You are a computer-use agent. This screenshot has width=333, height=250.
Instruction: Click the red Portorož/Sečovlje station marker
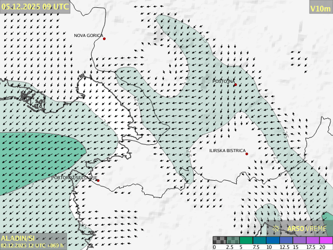click(x=97, y=181)
